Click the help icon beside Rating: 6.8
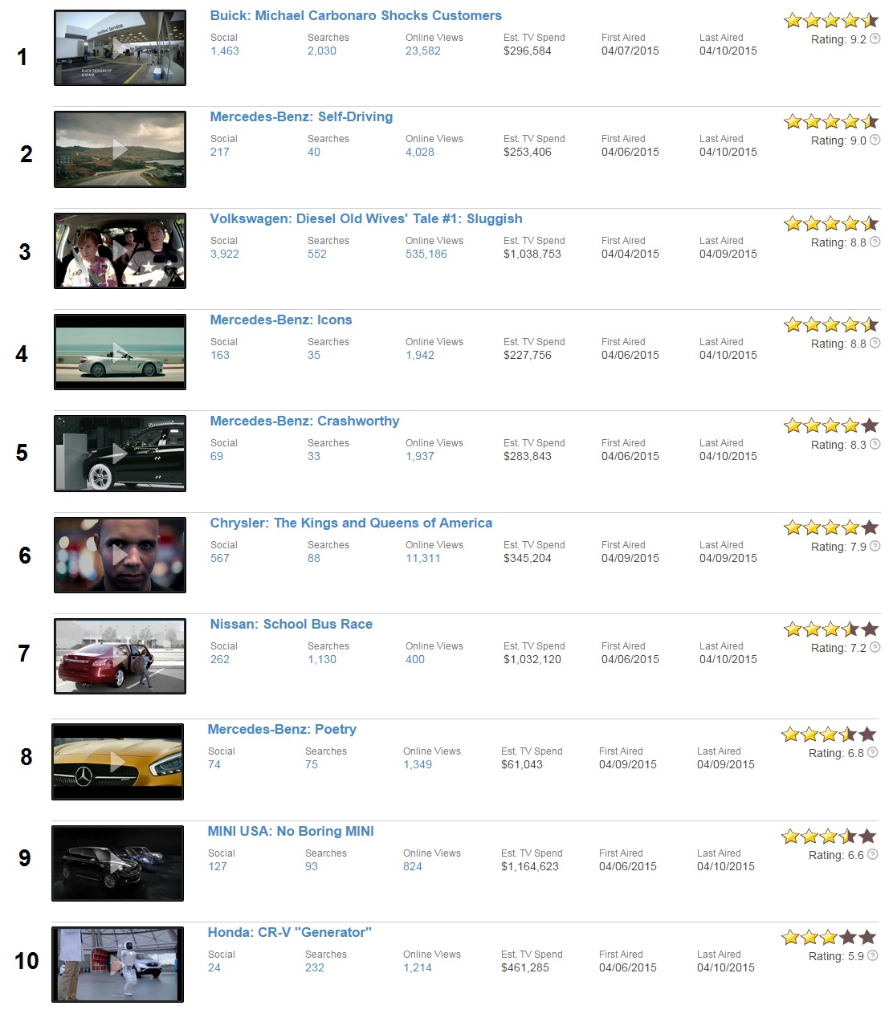This screenshot has height=1022, width=893. pyautogui.click(x=873, y=752)
